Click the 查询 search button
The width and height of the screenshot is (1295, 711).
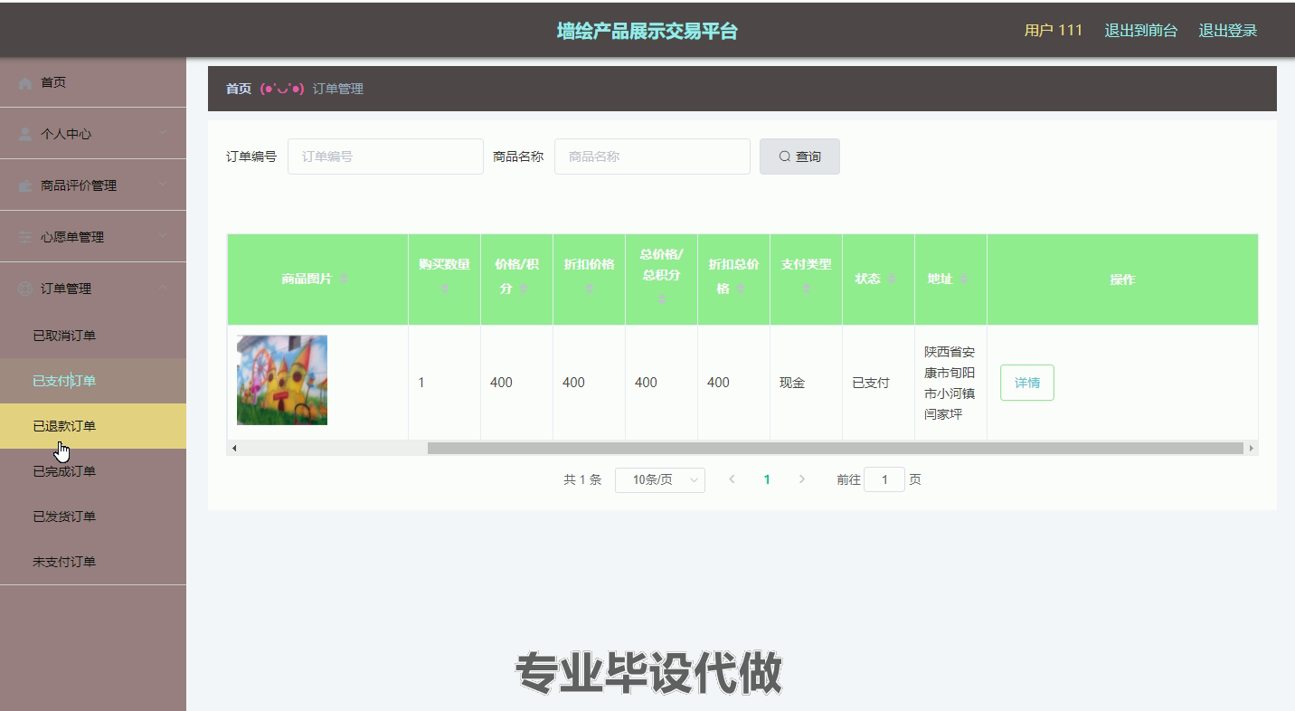799,156
